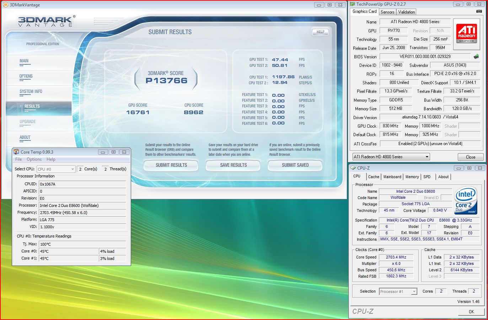The height and width of the screenshot is (320, 488).
Task: Switch to the Sensors tab in GPU-Z
Action: (387, 12)
